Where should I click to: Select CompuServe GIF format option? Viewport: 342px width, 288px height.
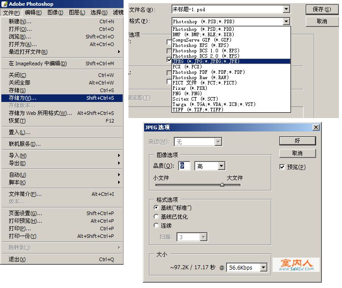231,40
